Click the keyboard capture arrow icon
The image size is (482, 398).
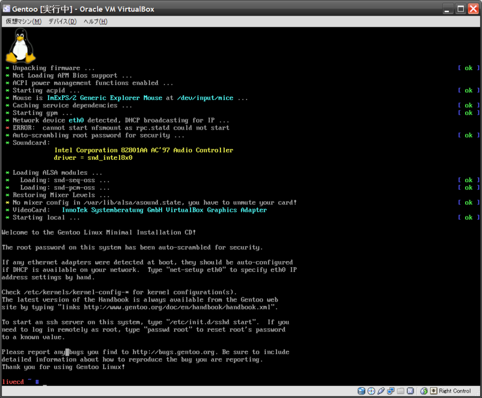click(433, 391)
